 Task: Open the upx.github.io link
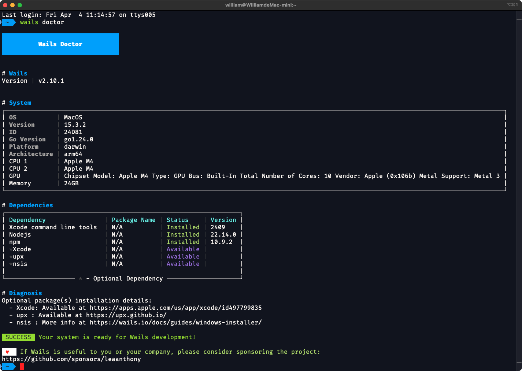tap(126, 315)
